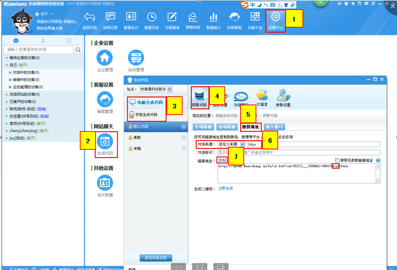
Task: Open 查看历史 history clock icon
Action: click(x=152, y=17)
